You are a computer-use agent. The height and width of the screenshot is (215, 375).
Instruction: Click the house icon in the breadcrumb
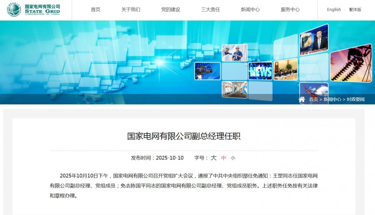tap(302, 99)
